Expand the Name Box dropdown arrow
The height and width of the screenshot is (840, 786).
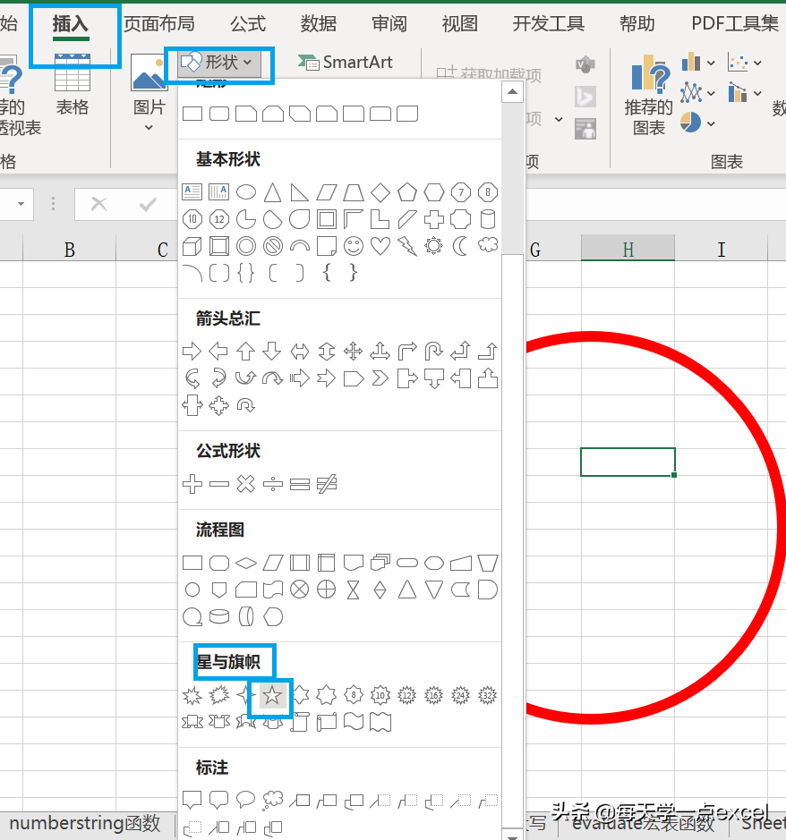coord(21,204)
